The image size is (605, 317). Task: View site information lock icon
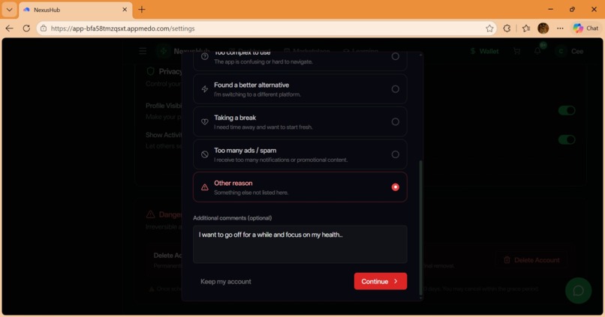(x=44, y=28)
